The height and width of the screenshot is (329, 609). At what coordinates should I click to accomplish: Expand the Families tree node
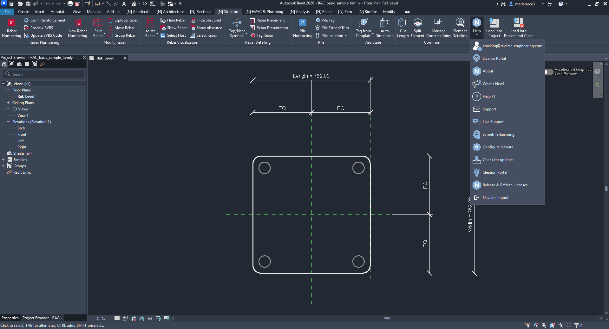[x=3, y=160]
